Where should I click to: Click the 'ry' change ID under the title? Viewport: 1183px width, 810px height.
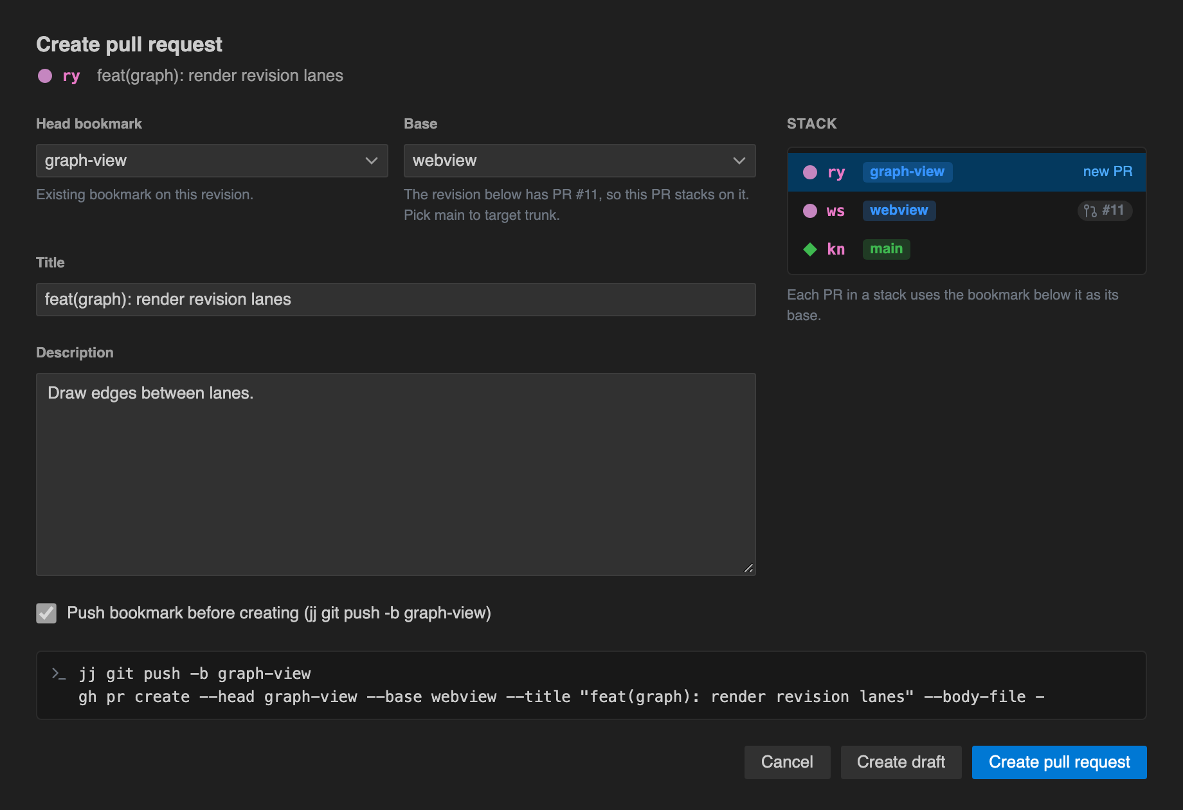click(x=71, y=76)
